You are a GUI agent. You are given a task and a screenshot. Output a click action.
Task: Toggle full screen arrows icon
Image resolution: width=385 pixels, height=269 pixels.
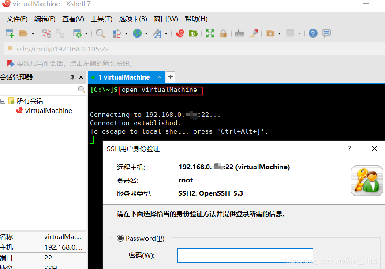coord(209,33)
